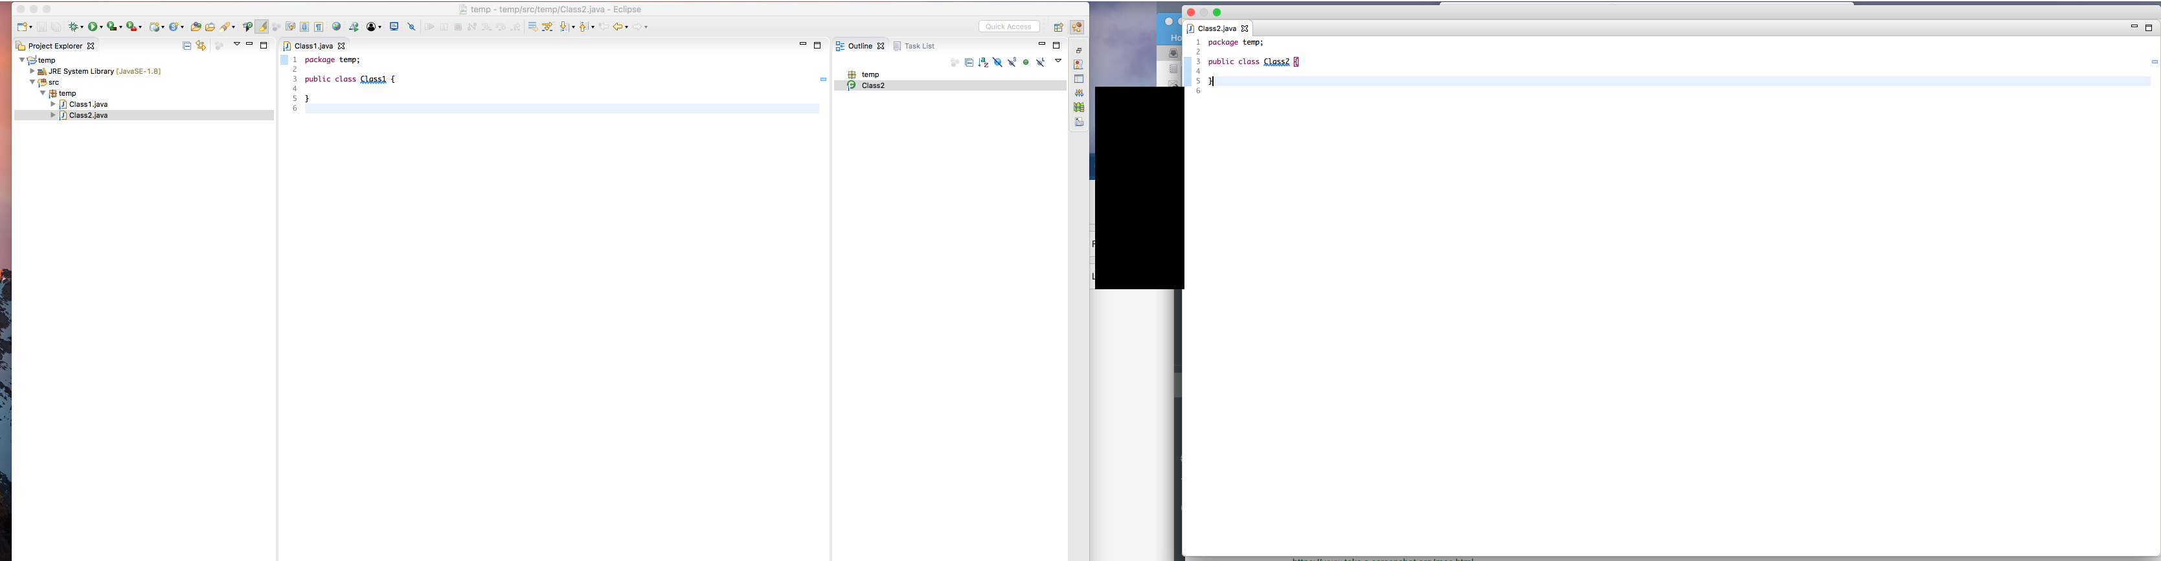The image size is (2161, 561).
Task: Click the Open Task folder icon
Action: [210, 27]
